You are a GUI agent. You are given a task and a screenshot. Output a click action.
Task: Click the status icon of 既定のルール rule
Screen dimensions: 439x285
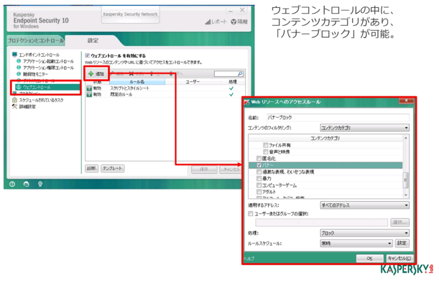coord(89,94)
